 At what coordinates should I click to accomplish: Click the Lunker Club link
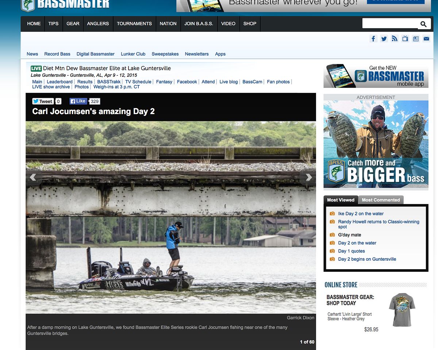[x=133, y=54]
